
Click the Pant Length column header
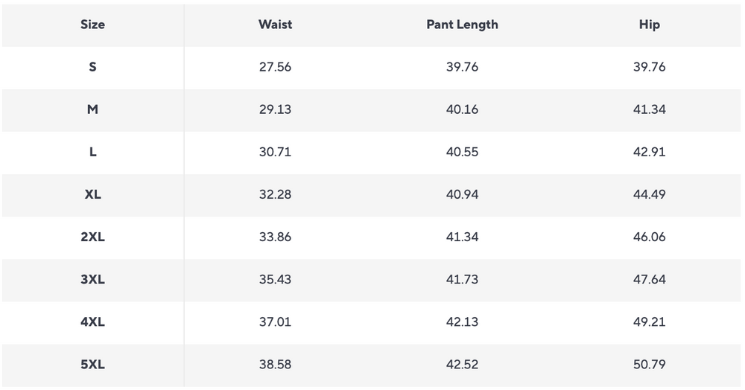pyautogui.click(x=462, y=25)
